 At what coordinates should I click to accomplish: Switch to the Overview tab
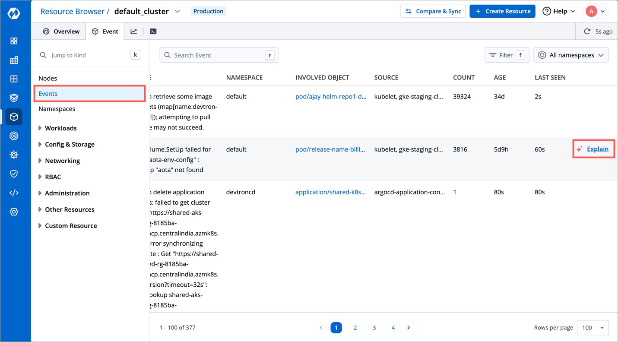(61, 32)
